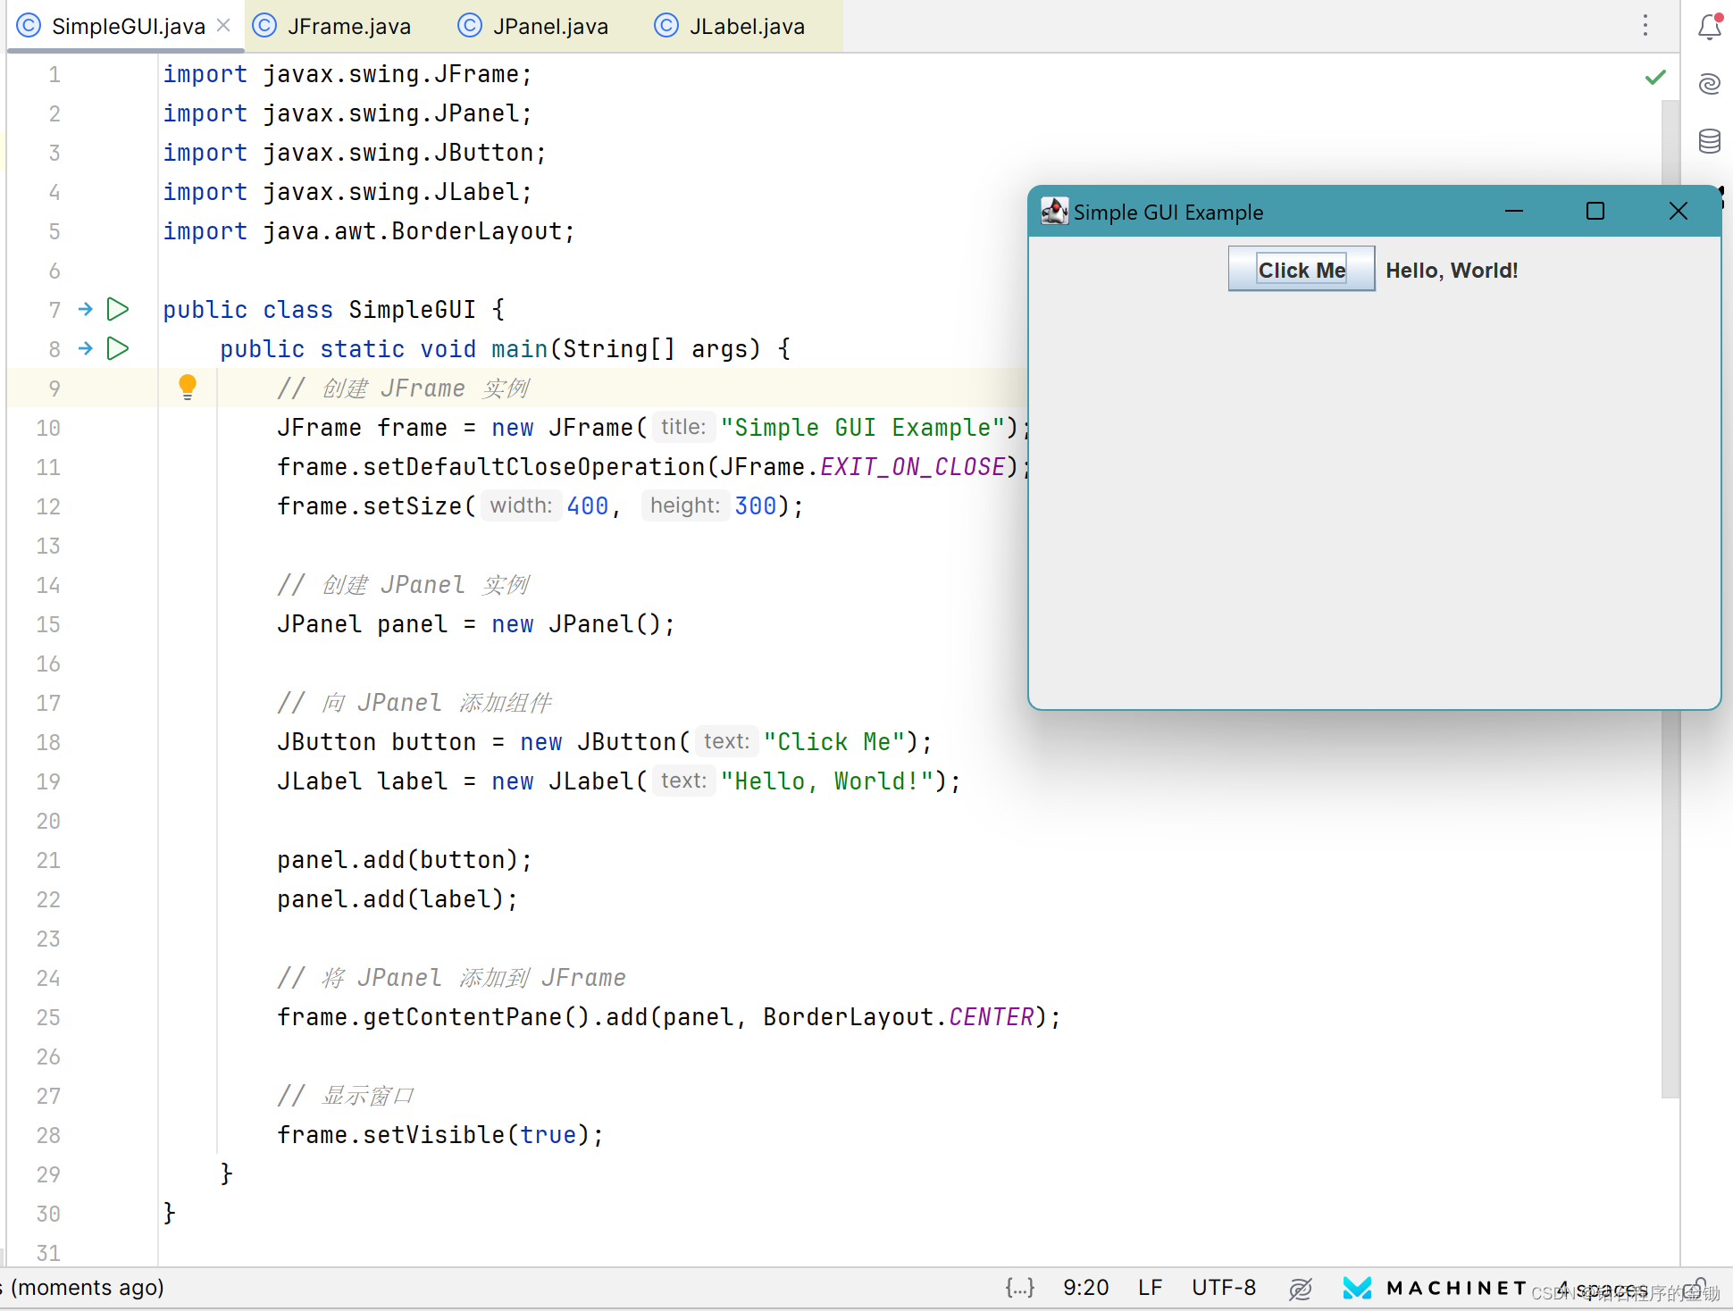Close the SimpleGUI.java tab
This screenshot has width=1733, height=1311.
point(223,25)
